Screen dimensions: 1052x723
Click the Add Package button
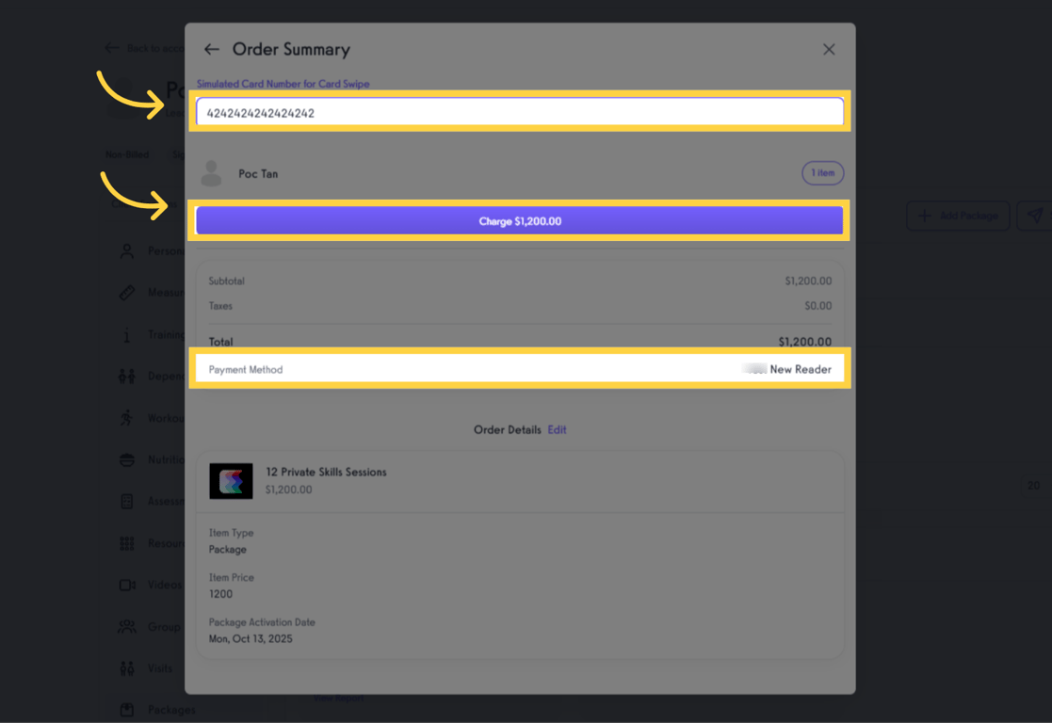coord(958,216)
